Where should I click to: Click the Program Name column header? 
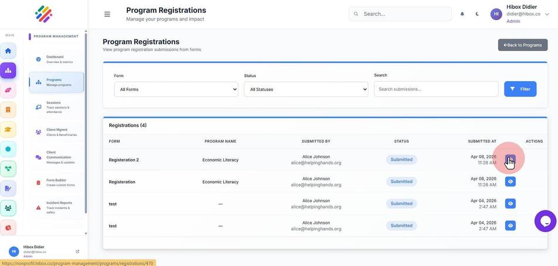(x=220, y=141)
